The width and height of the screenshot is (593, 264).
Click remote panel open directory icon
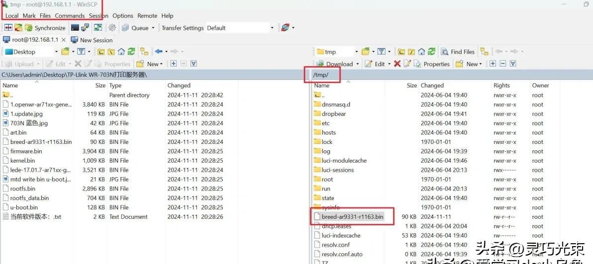pyautogui.click(x=365, y=51)
